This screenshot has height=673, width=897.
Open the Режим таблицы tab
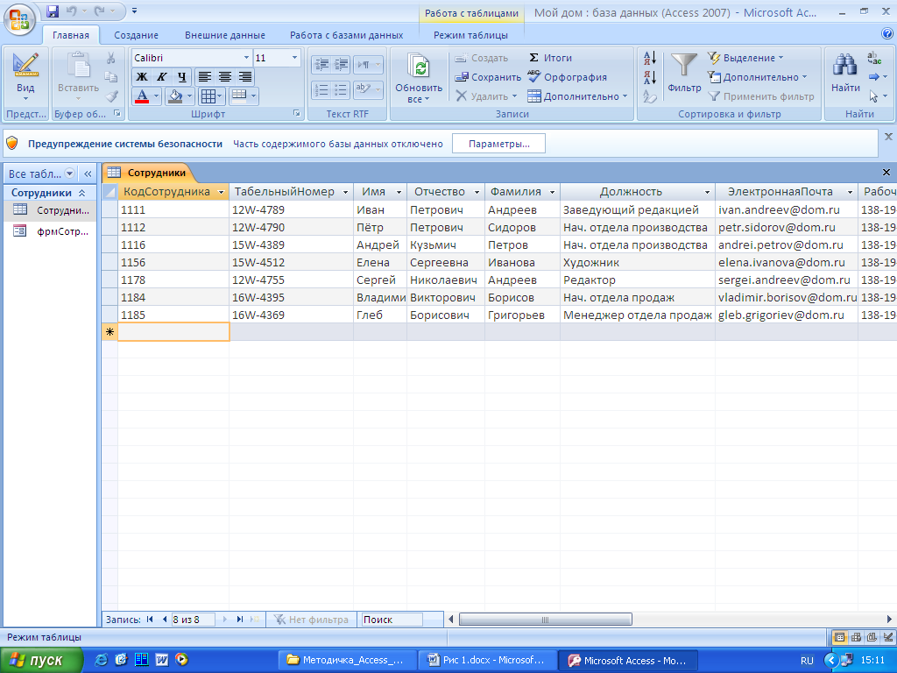point(470,35)
